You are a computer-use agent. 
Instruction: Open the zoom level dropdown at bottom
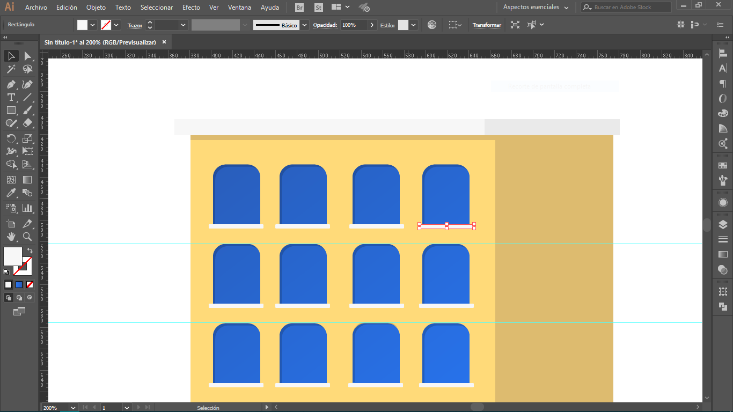(73, 408)
